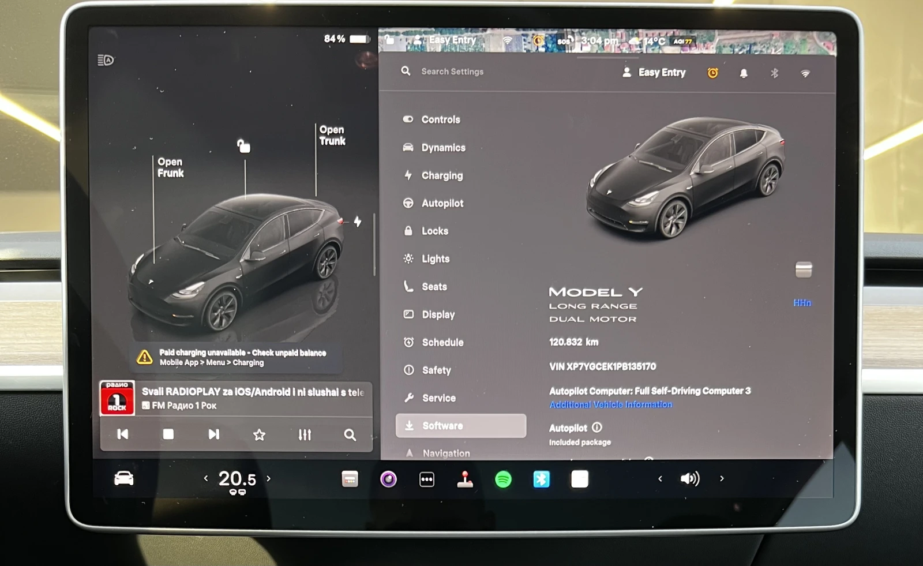The image size is (923, 566).
Task: Open the Spotify app in the dock
Action: pyautogui.click(x=503, y=479)
